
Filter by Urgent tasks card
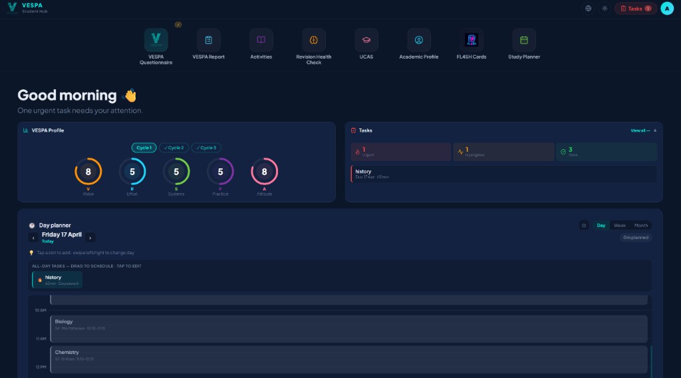pyautogui.click(x=401, y=152)
